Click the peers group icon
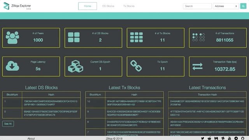249x140 pixels. click(x=12, y=38)
